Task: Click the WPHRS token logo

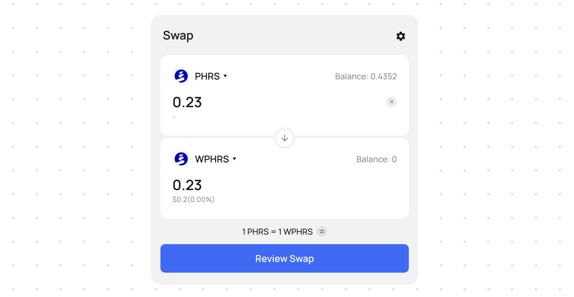Action: [181, 159]
